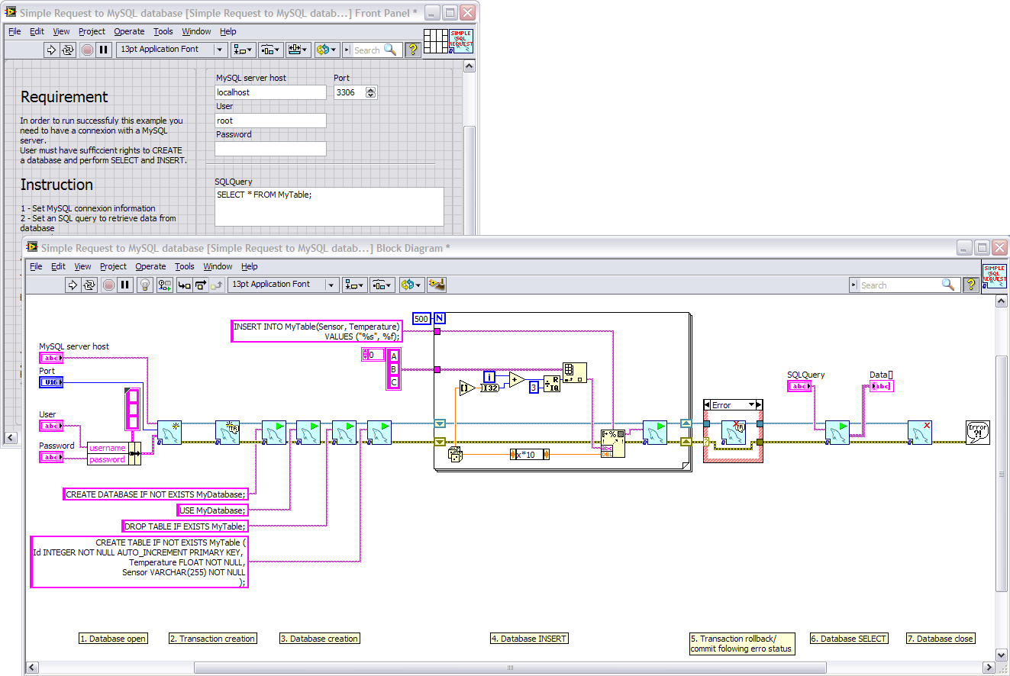This screenshot has height=676, width=1010.
Task: Select the MySQL server host field showing localhost
Action: [x=270, y=92]
